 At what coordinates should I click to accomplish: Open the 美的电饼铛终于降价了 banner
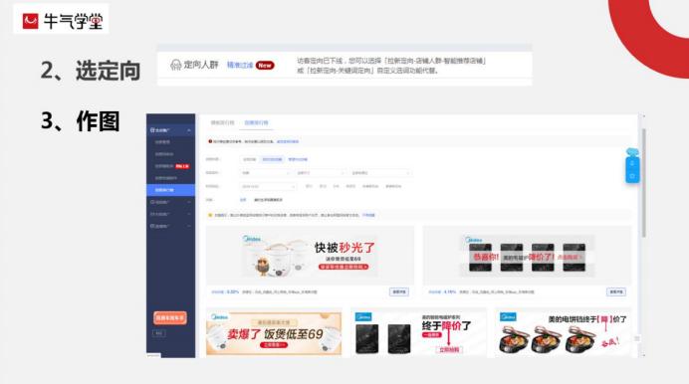[563, 332]
